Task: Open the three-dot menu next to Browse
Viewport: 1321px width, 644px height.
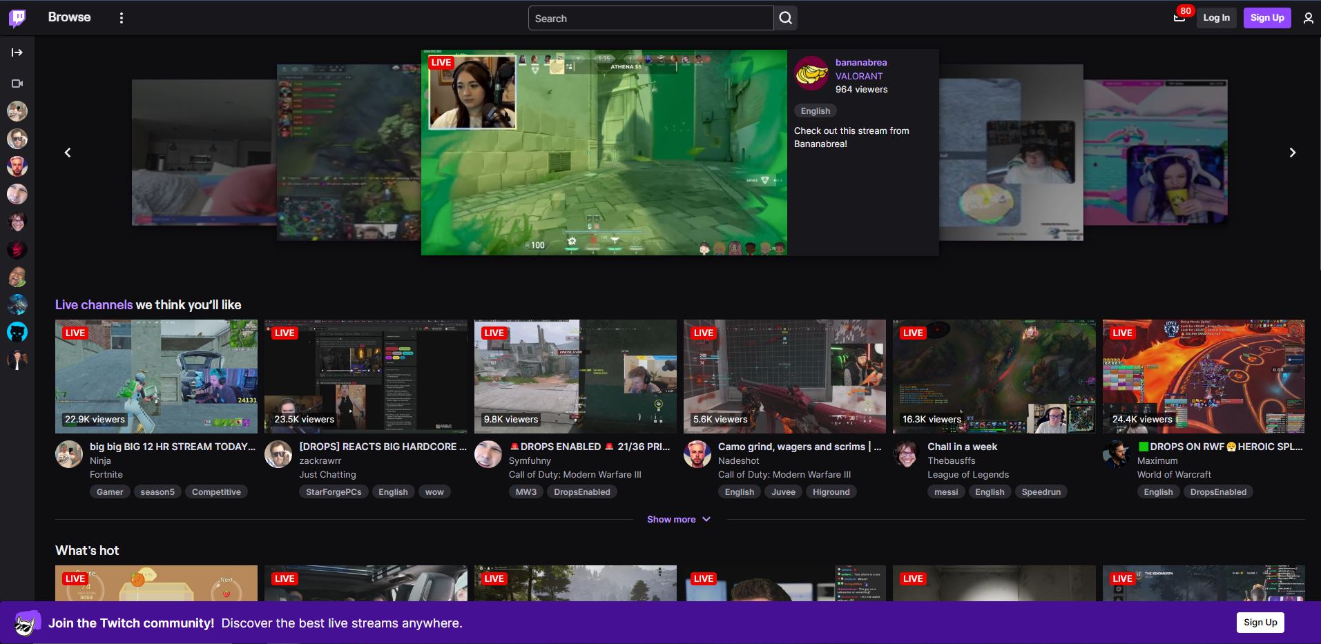Action: tap(122, 17)
